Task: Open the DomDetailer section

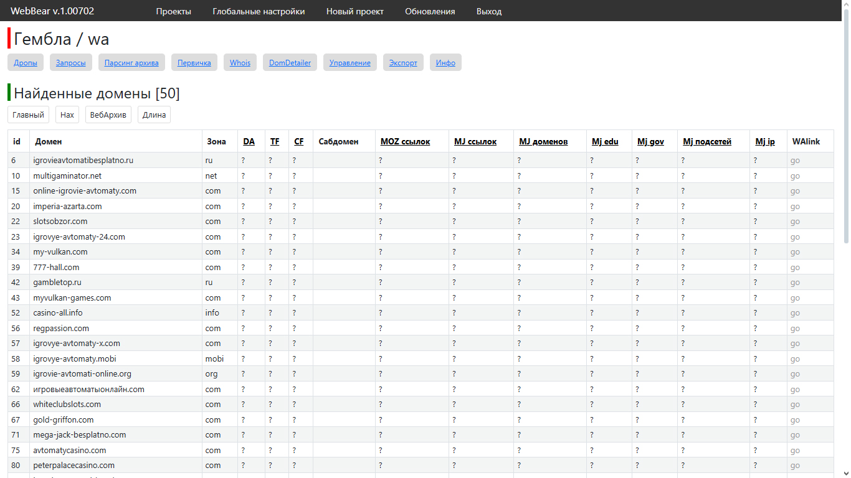Action: (x=290, y=63)
